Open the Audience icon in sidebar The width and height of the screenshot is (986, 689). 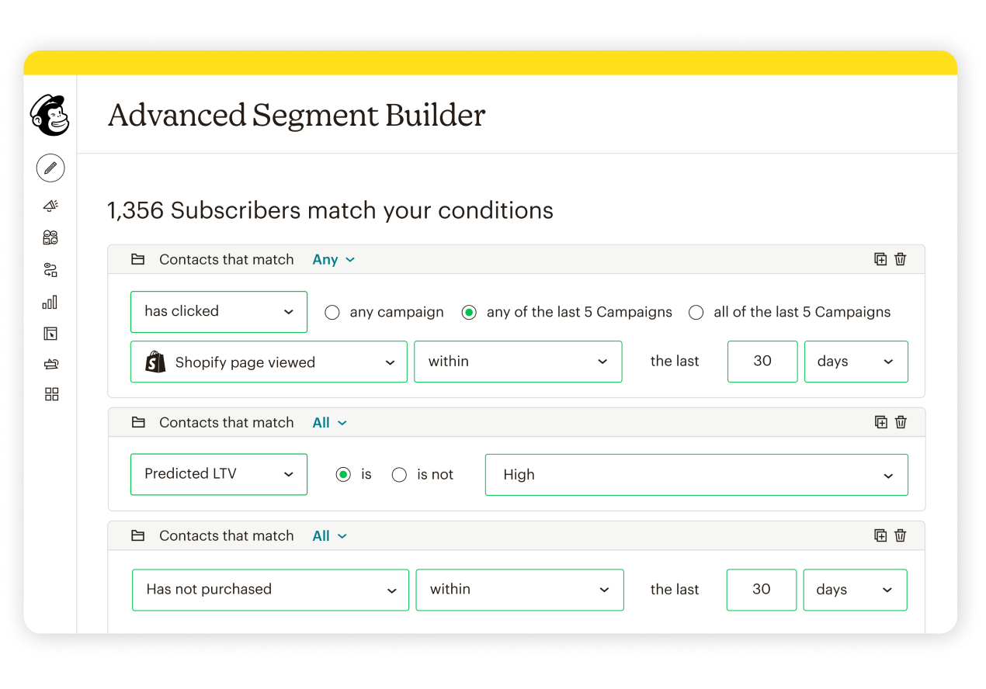pos(50,237)
